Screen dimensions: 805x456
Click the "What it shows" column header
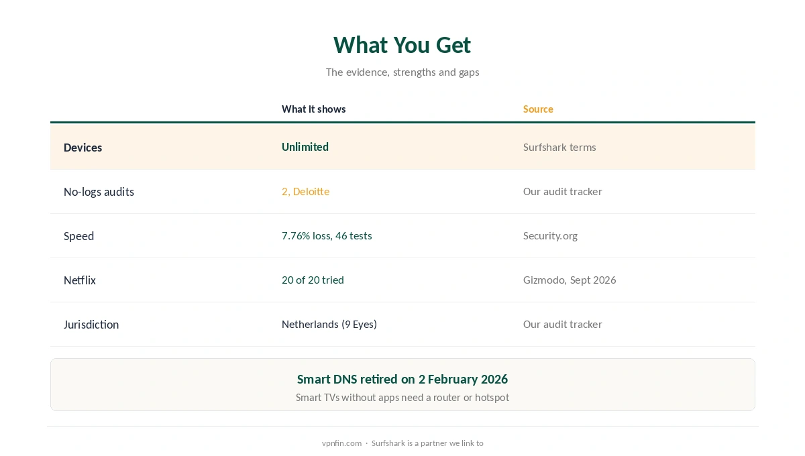point(314,109)
